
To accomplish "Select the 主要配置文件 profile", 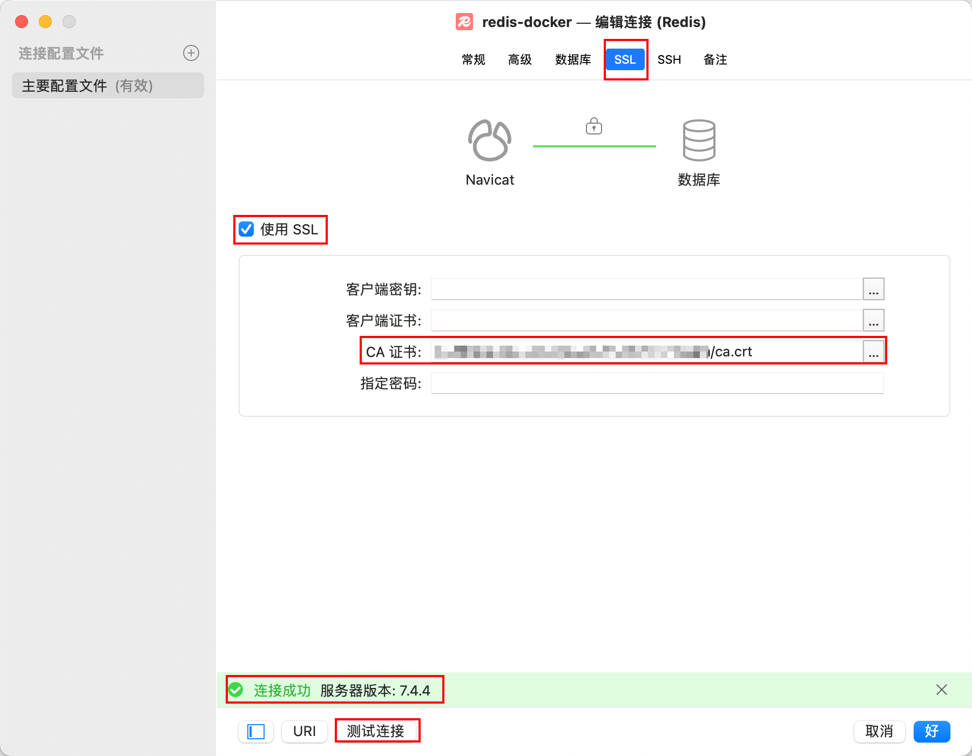I will coord(108,85).
